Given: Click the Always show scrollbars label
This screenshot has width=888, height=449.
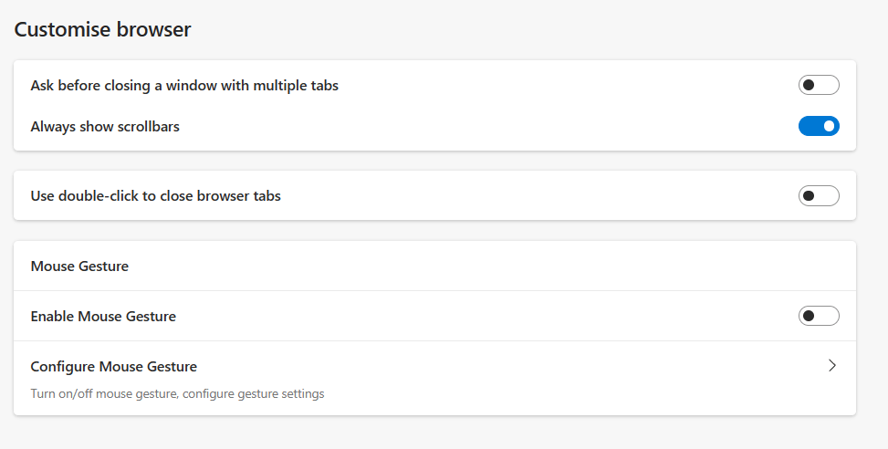Looking at the screenshot, I should click(105, 126).
